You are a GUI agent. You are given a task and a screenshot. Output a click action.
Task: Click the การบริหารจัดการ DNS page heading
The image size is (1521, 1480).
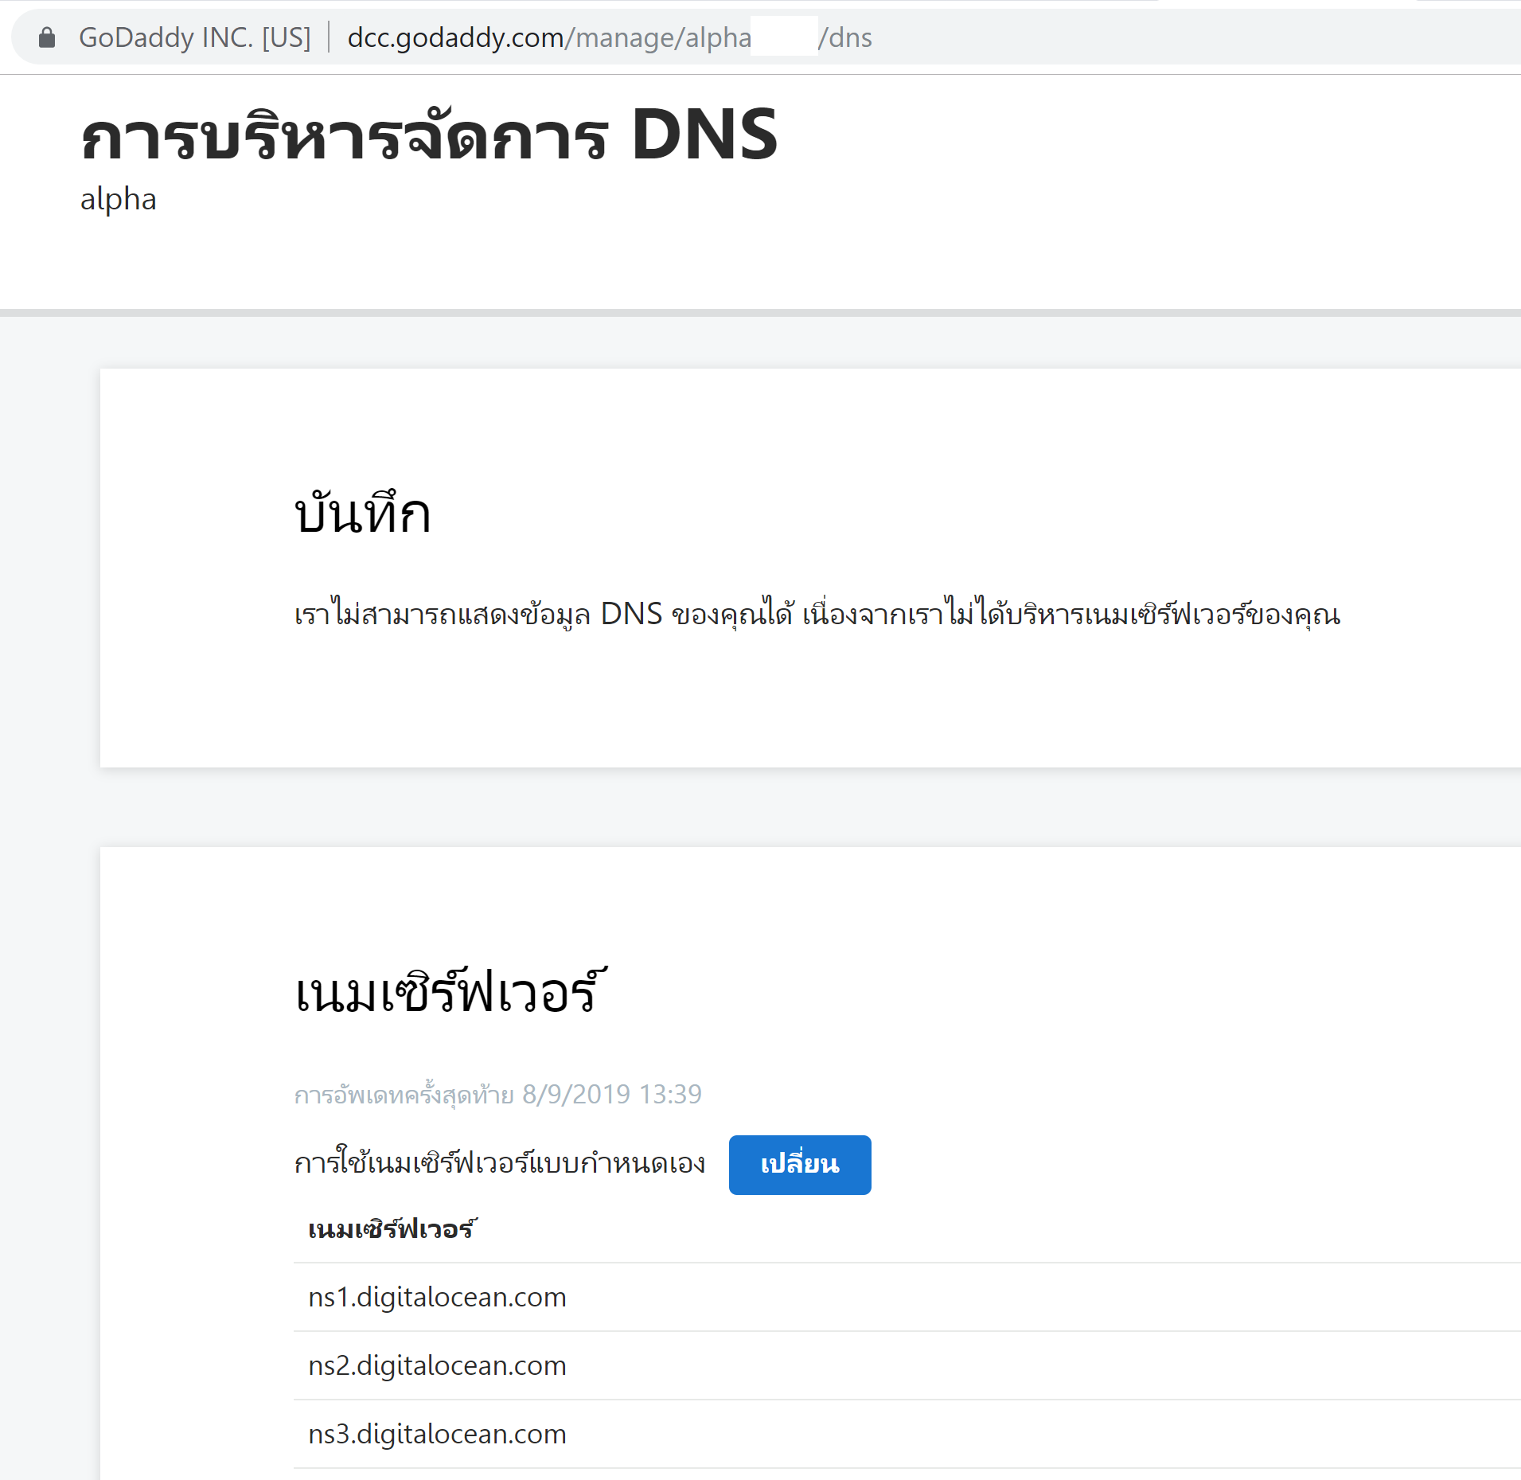429,135
